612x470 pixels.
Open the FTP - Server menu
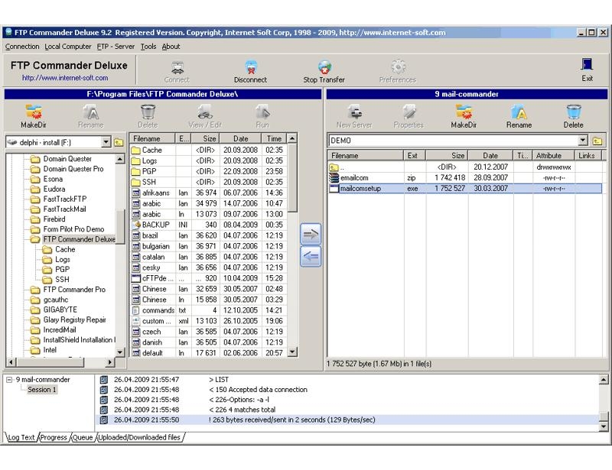point(116,47)
